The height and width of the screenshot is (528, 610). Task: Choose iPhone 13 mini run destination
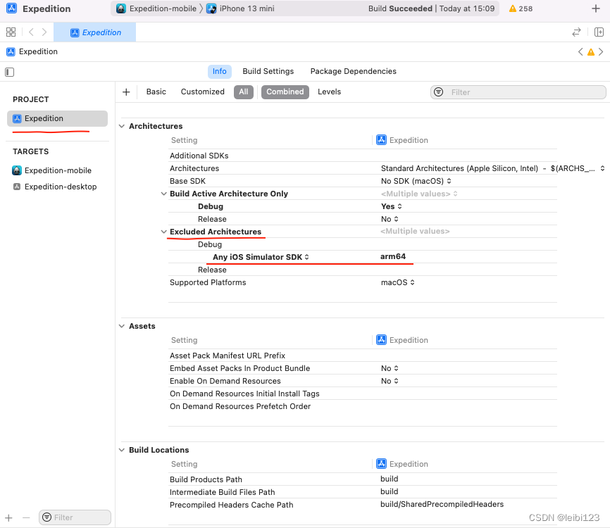[240, 8]
